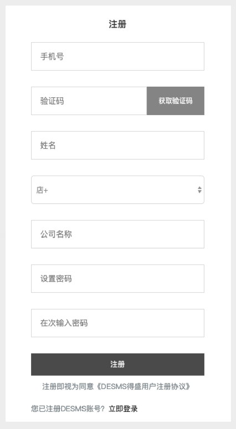
Task: Click the 您已注册DESMS账号? text
Action: pyautogui.click(x=68, y=409)
